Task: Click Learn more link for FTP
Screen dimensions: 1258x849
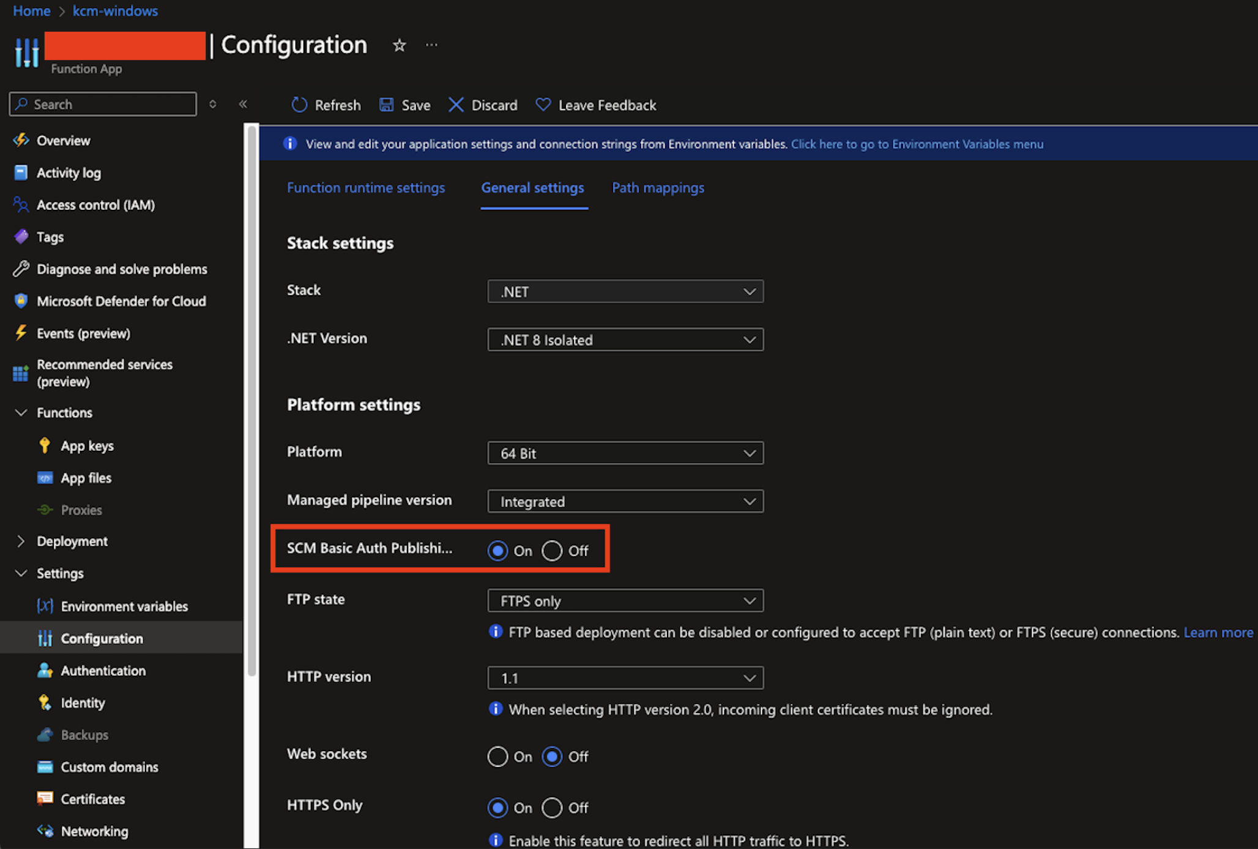Action: (1218, 632)
